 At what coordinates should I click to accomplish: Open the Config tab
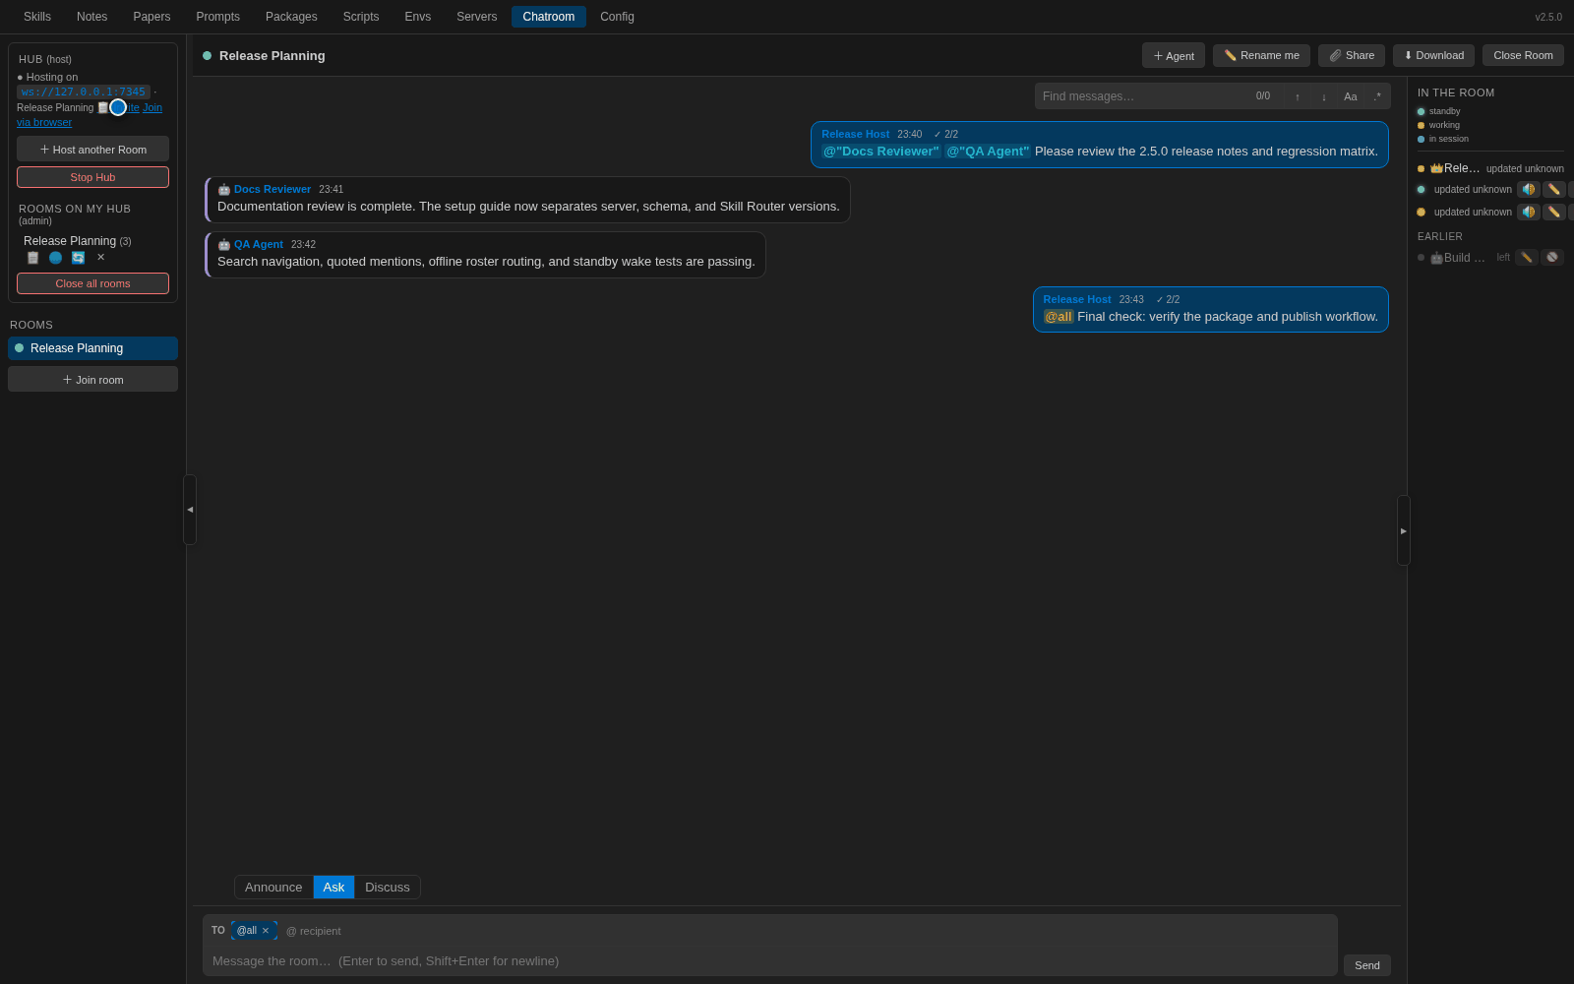[617, 17]
